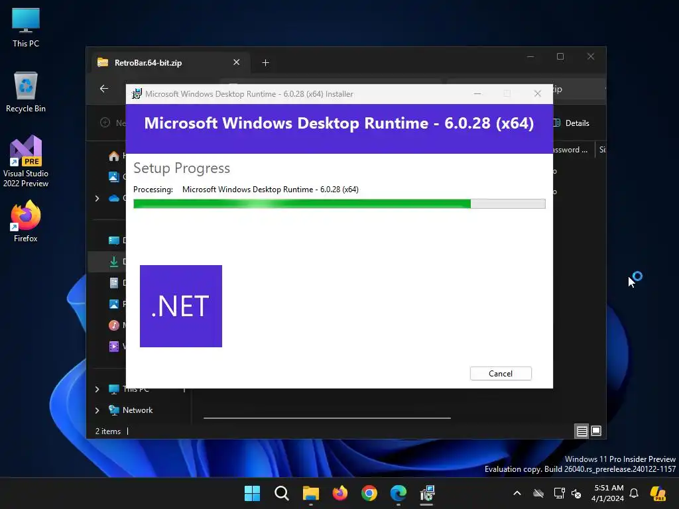Switch to large thumbnails view

pos(596,431)
